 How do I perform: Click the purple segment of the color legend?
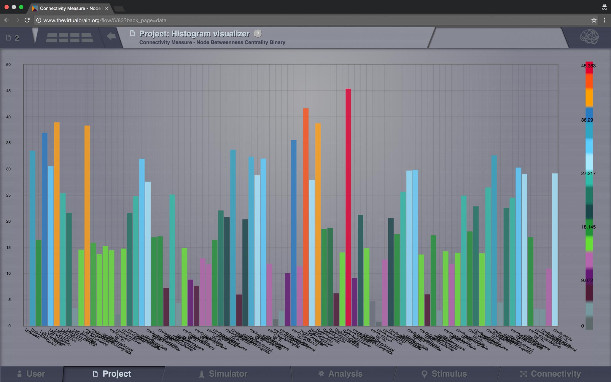(589, 276)
